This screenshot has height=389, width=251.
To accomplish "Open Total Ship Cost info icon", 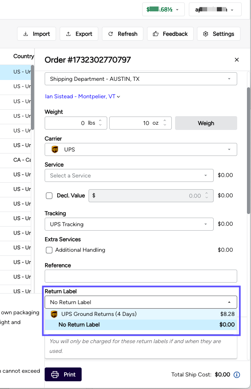I will (x=237, y=375).
